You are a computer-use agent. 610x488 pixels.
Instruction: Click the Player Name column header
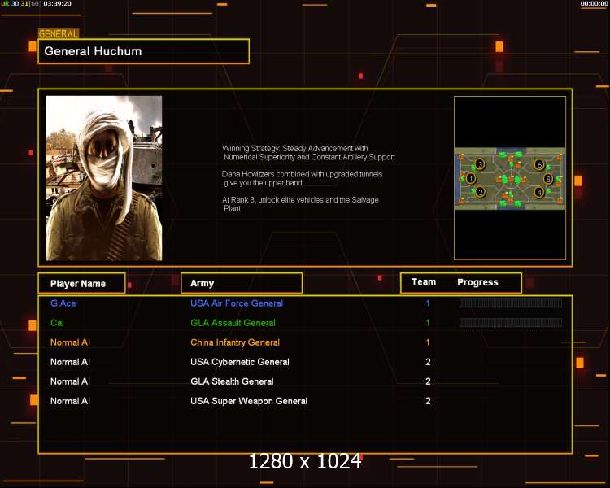81,283
